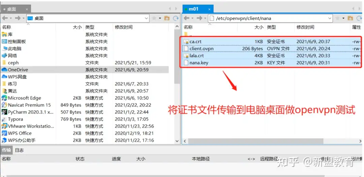Image resolution: width=364 pixels, height=177 pixels.
Task: Select the ca.crt certificate file
Action: point(195,42)
